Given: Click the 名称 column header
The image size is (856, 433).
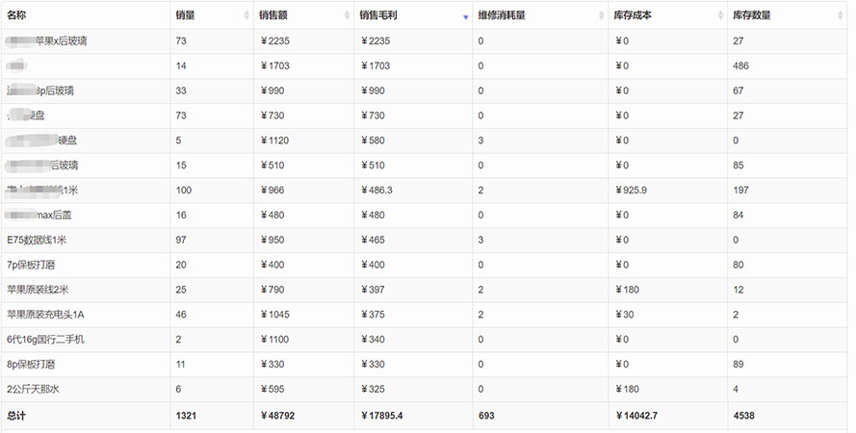Looking at the screenshot, I should click(16, 15).
